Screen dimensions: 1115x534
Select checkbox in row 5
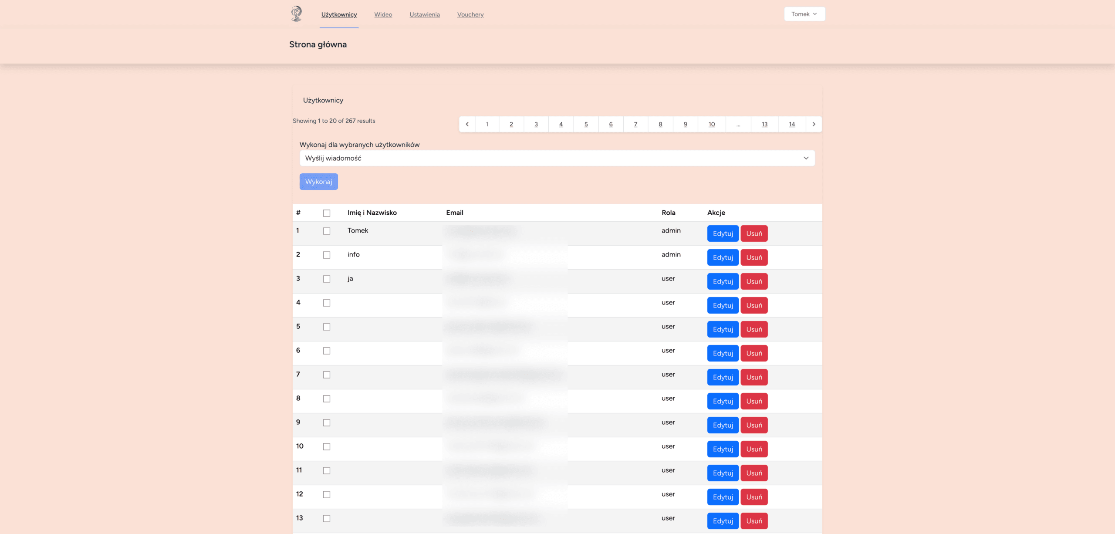coord(327,327)
